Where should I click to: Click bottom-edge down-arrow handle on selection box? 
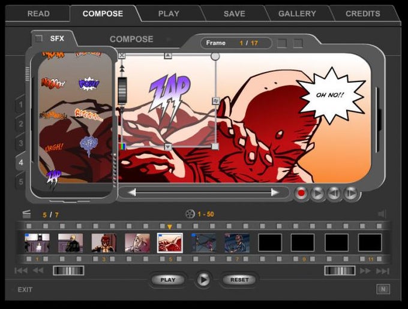[168, 147]
